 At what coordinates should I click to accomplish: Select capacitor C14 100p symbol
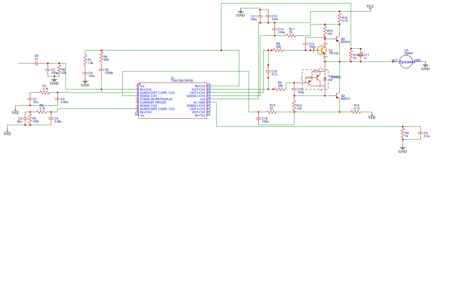pyautogui.click(x=275, y=29)
